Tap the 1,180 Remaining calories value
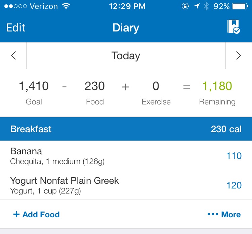252x234 pixels. [217, 86]
